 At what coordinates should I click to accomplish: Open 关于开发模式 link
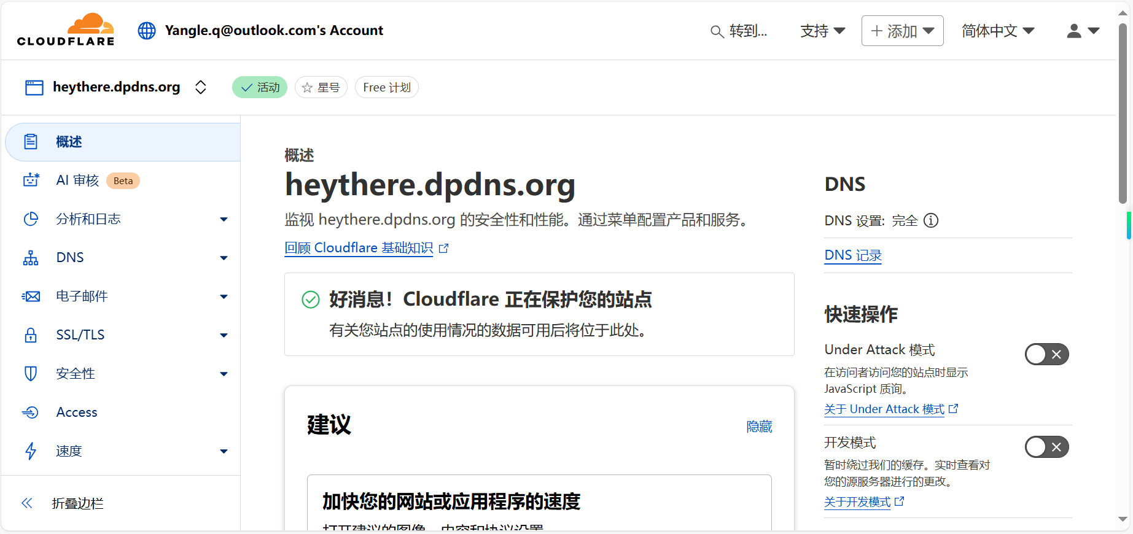click(857, 502)
